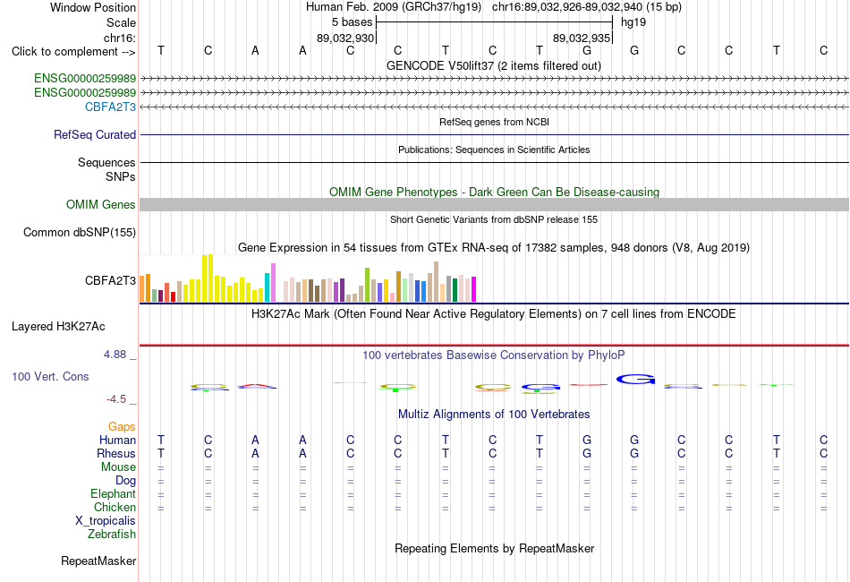Screen dimensions: 850x582
Task: Click the large blue G conservation logo
Action: (636, 379)
